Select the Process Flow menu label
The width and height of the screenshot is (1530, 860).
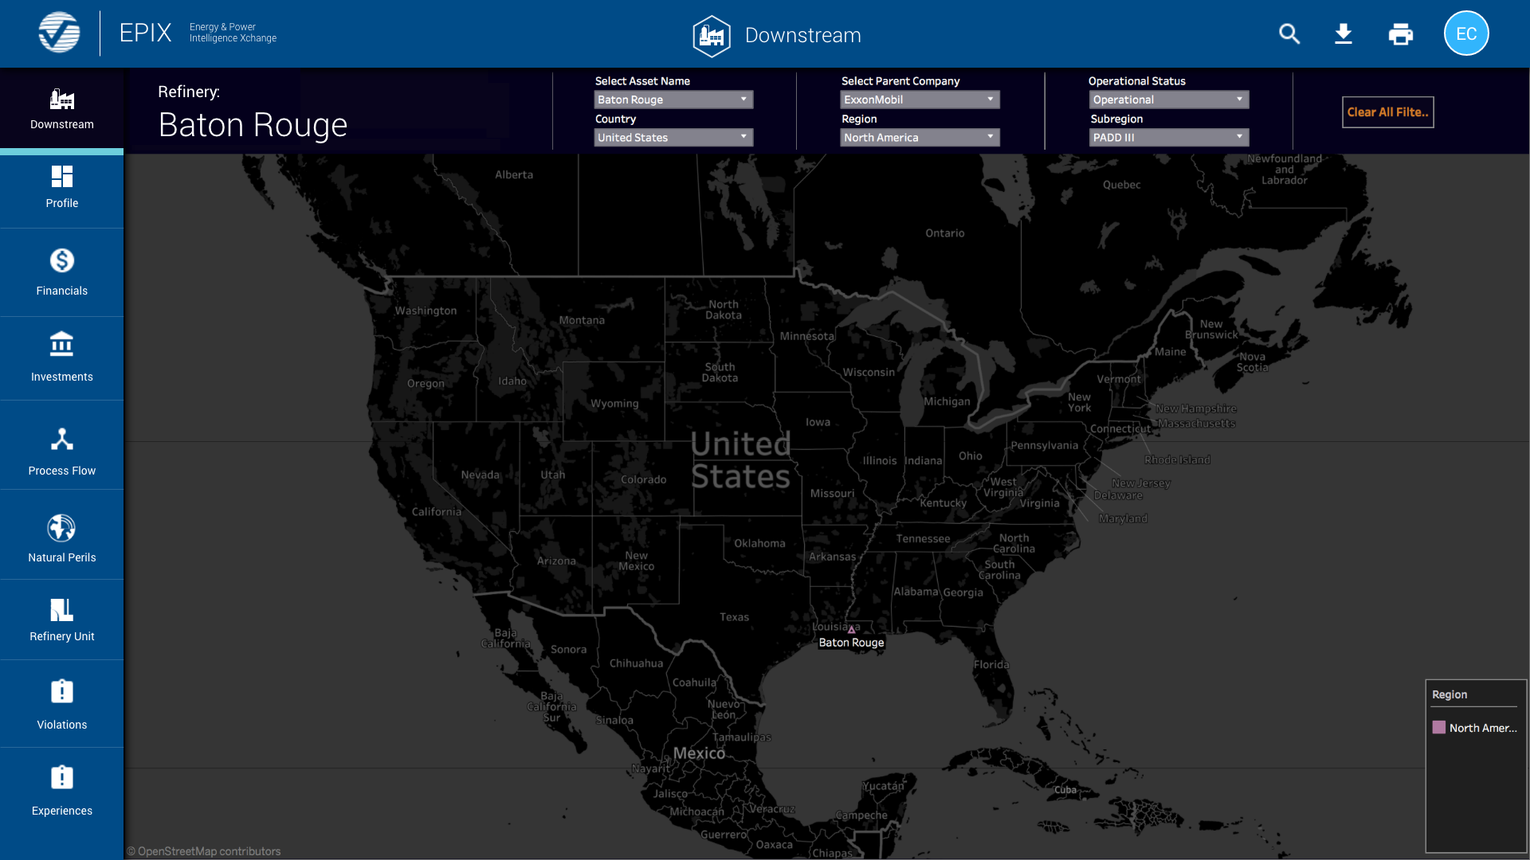[x=62, y=471]
